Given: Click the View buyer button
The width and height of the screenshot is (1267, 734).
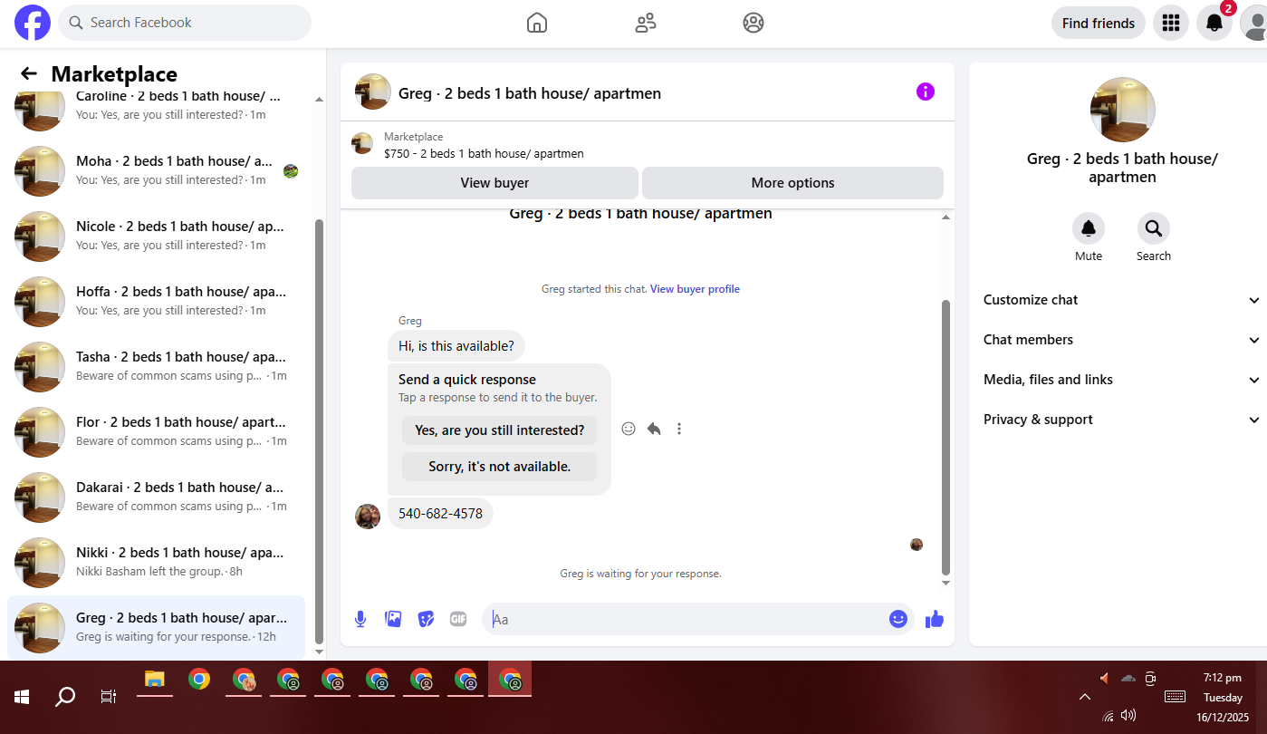Looking at the screenshot, I should click(494, 183).
